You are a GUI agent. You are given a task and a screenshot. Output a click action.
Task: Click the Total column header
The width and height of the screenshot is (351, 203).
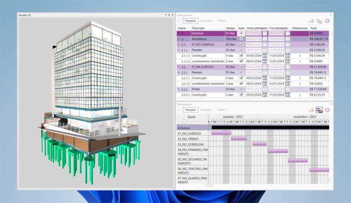click(313, 28)
